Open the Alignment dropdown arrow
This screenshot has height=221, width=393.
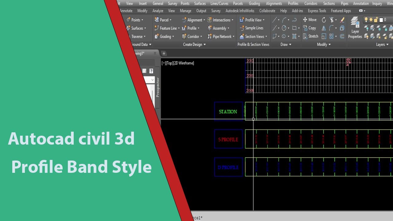(204, 20)
